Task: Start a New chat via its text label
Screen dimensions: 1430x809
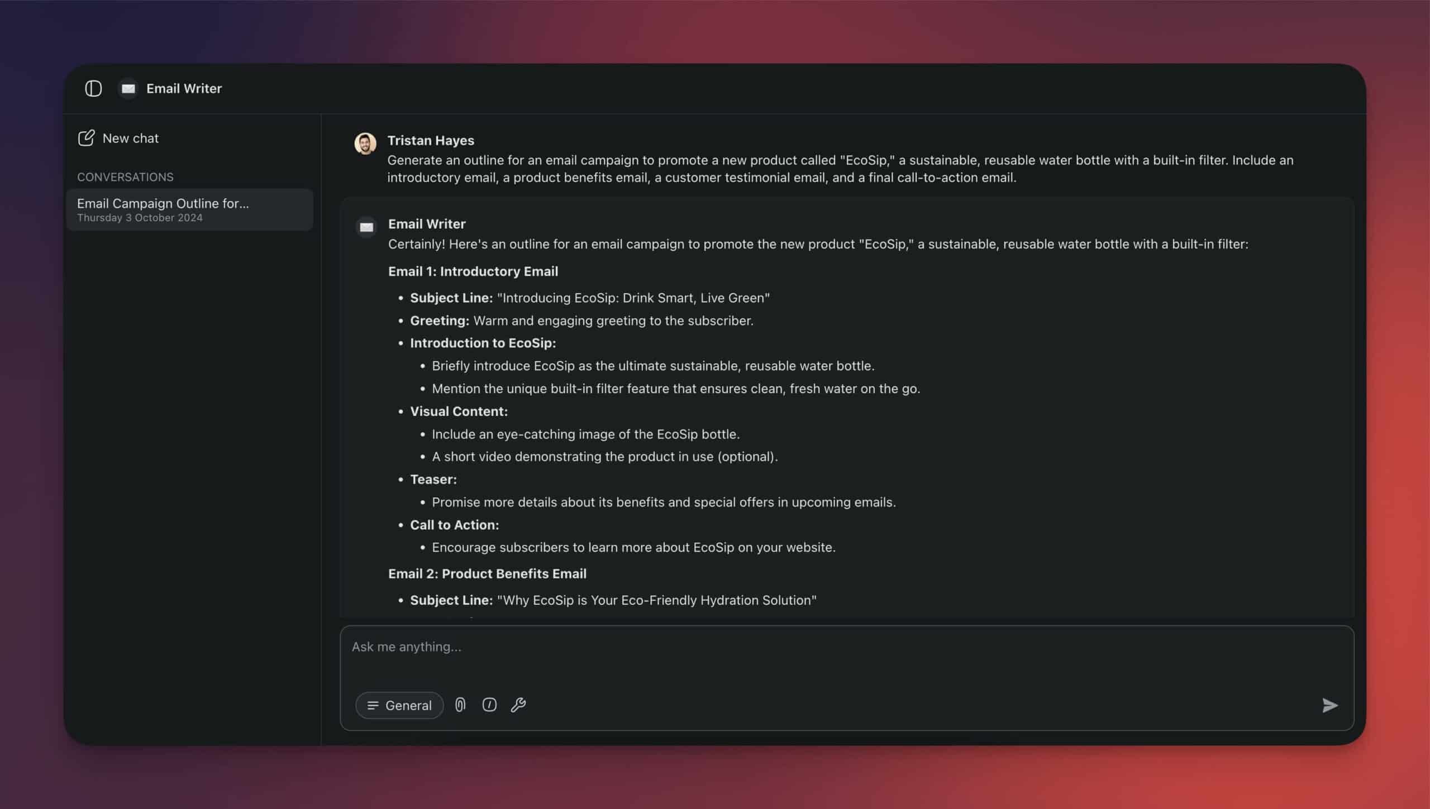Action: tap(131, 138)
